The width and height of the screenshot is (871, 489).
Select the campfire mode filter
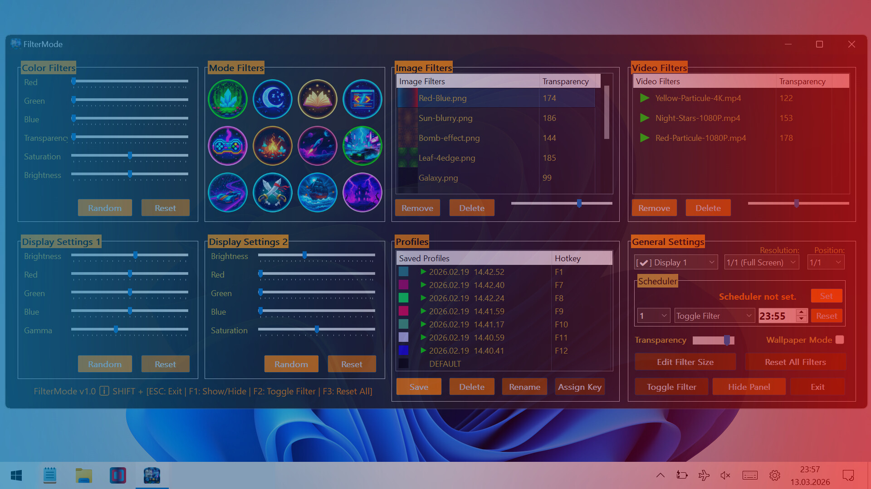(x=272, y=146)
